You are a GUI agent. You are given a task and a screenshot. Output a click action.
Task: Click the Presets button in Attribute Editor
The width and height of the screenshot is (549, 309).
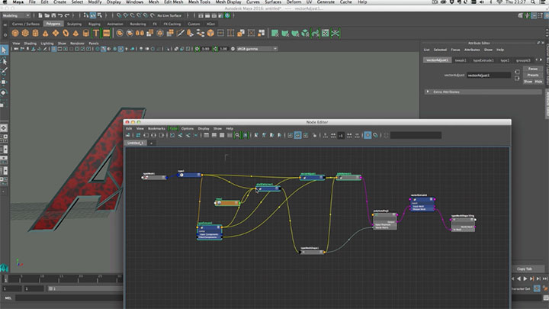[x=533, y=75]
